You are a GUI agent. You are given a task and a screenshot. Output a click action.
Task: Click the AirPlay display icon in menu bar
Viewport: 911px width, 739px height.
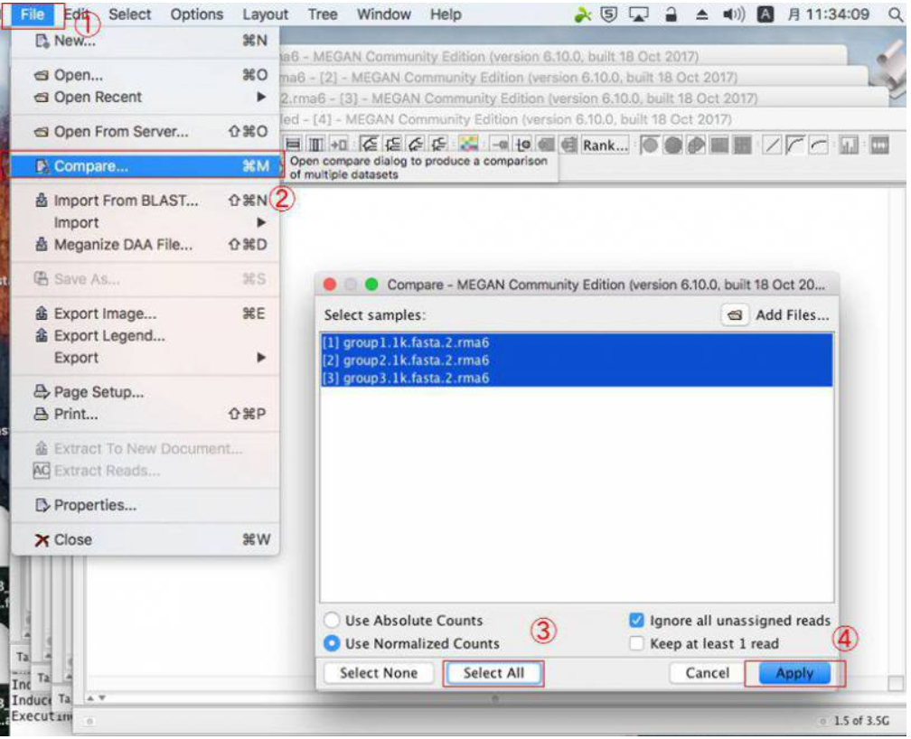(x=638, y=14)
